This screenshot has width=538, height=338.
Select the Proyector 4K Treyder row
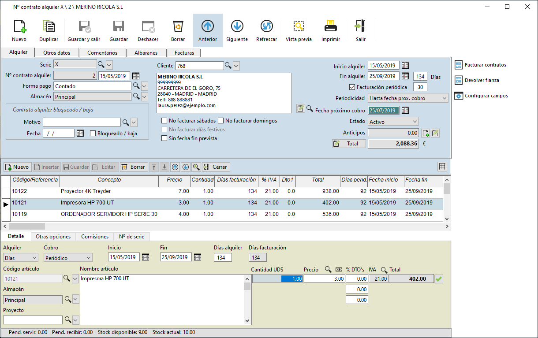click(x=222, y=191)
